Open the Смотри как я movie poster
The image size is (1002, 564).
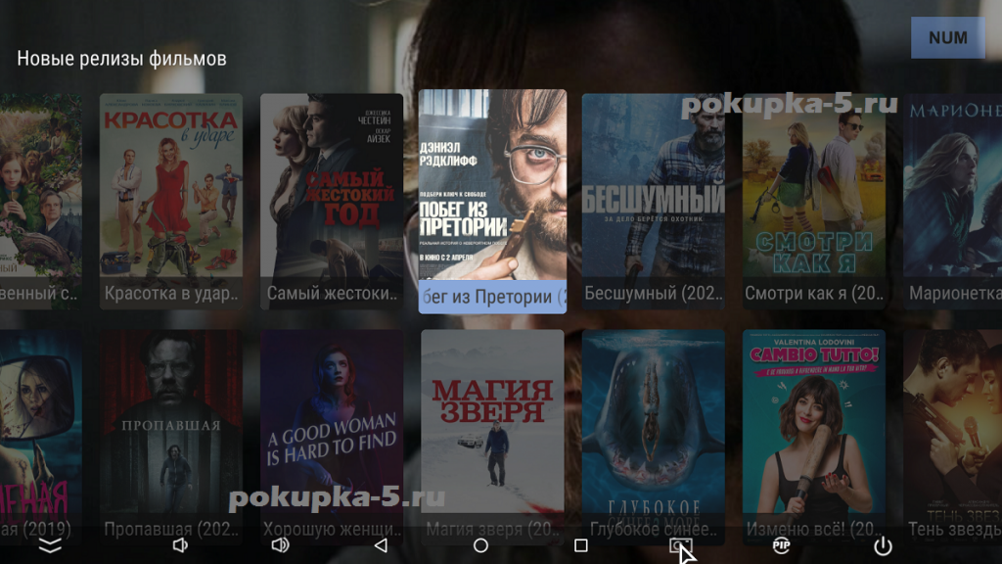[x=814, y=202]
